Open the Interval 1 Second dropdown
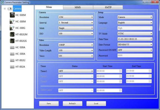This screenshot has width=160, height=110. [x=76, y=22]
